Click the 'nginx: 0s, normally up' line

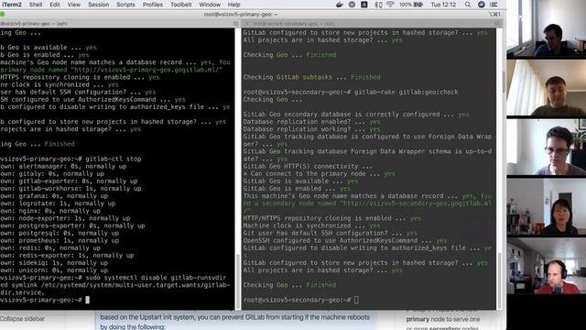(50, 211)
